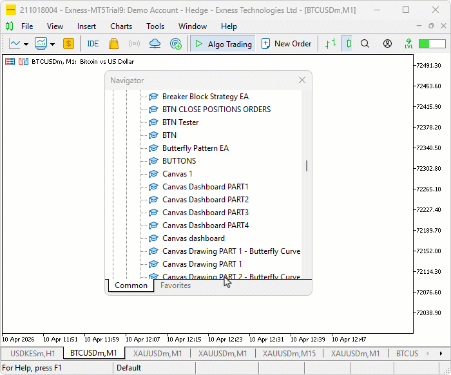Select BTN CLOSE POSITIONS ORDERS expert
451x375 pixels.
pos(216,110)
